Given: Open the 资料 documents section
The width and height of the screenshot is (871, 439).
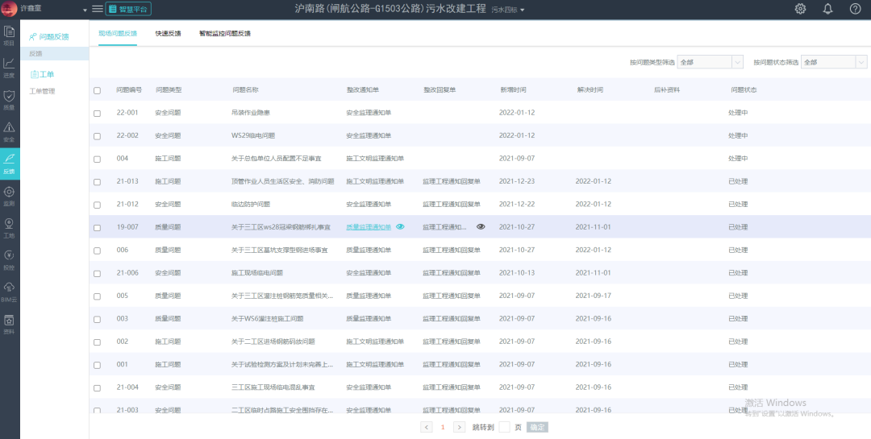Looking at the screenshot, I should click(10, 324).
